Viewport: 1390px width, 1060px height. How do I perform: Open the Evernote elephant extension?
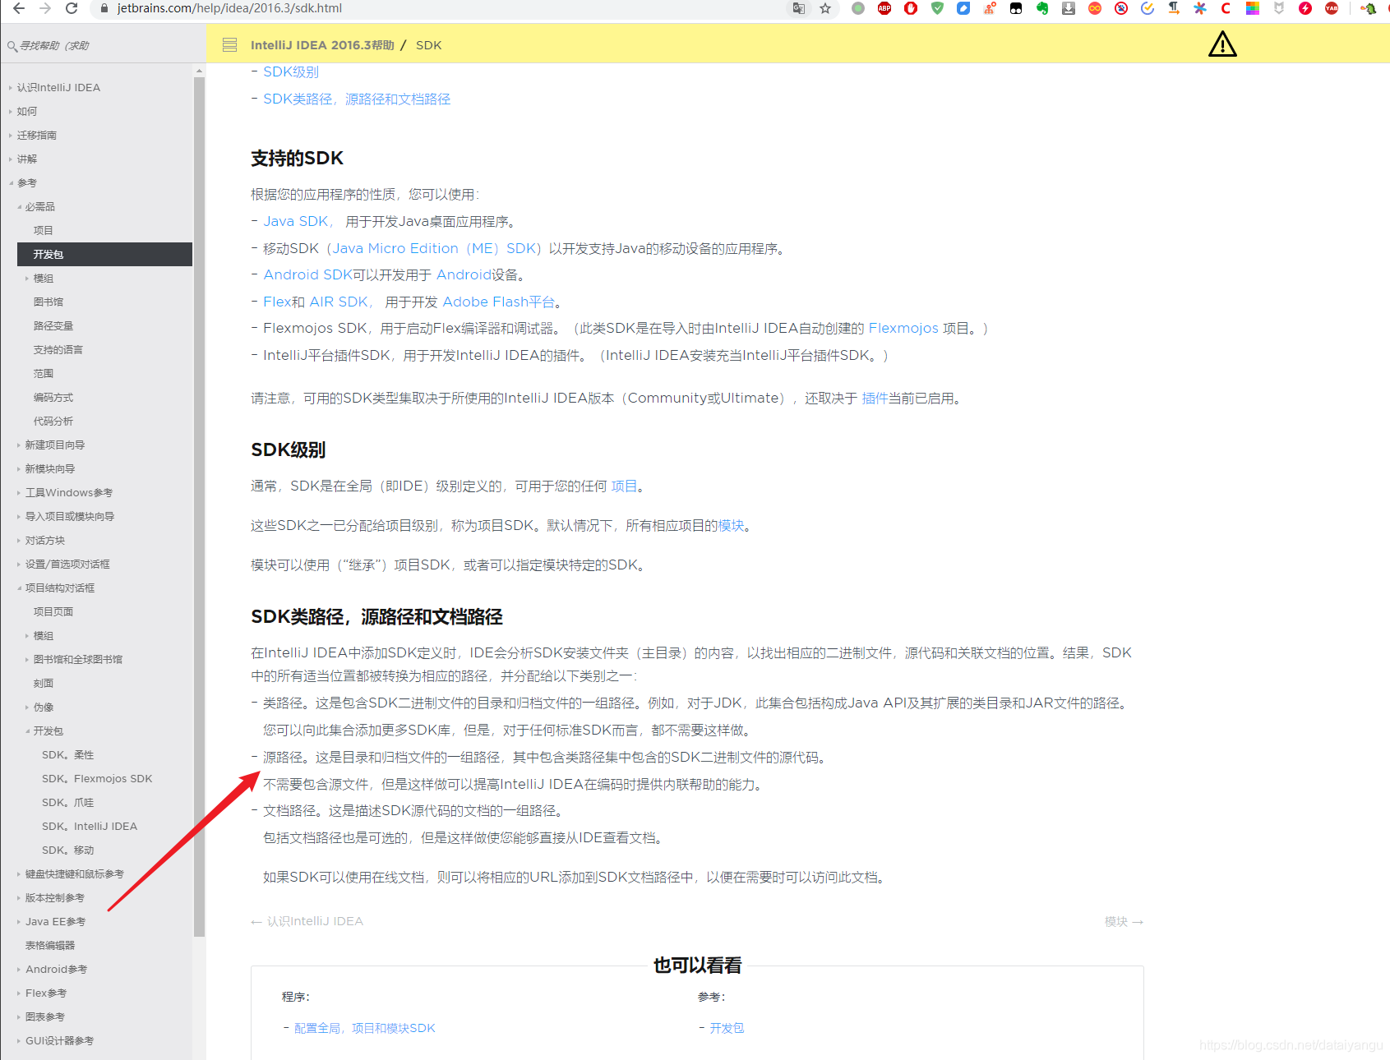(1042, 8)
